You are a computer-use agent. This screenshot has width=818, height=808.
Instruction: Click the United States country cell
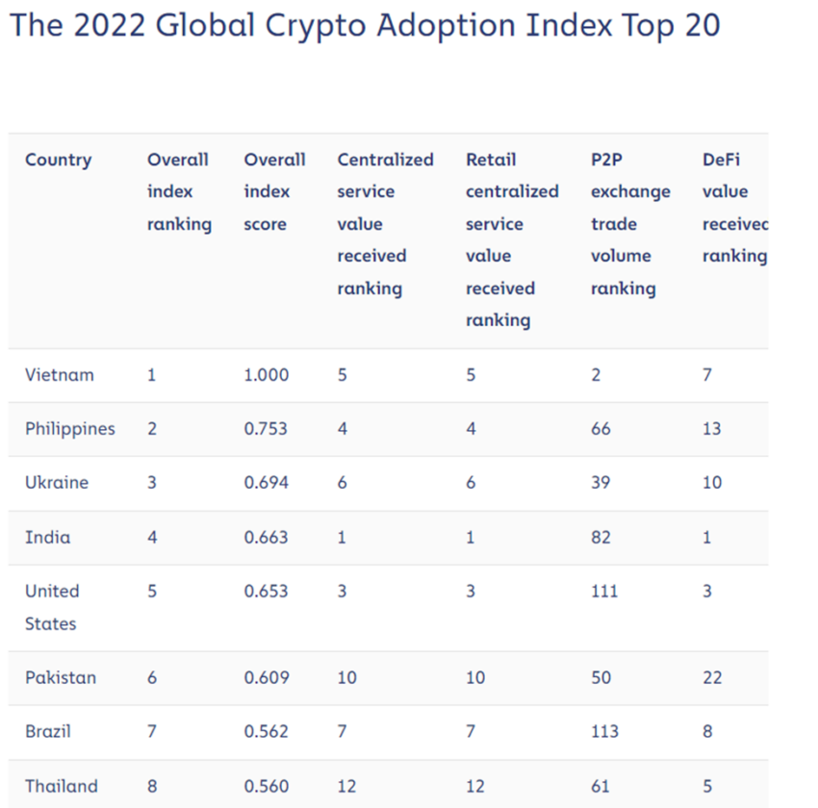pos(52,607)
